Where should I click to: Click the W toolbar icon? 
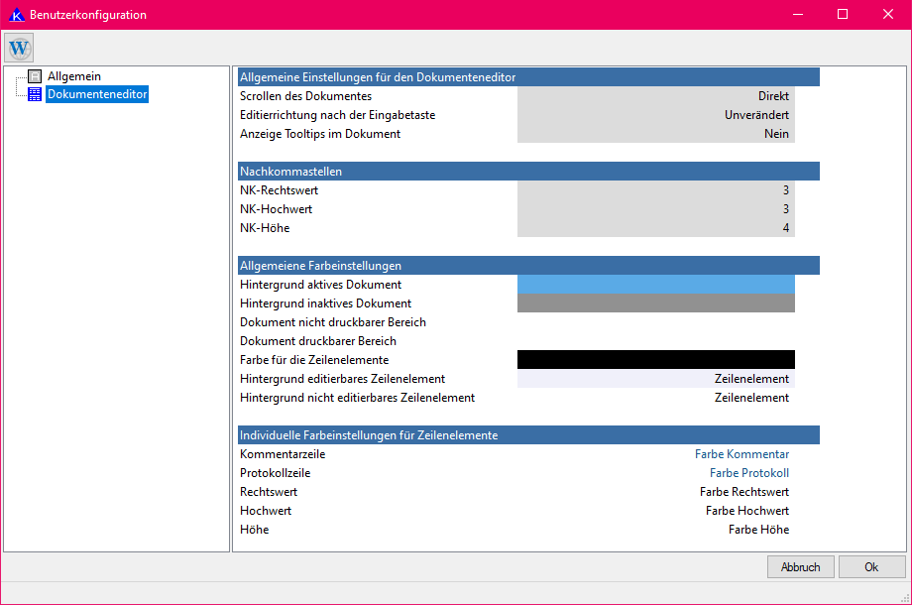click(x=20, y=48)
